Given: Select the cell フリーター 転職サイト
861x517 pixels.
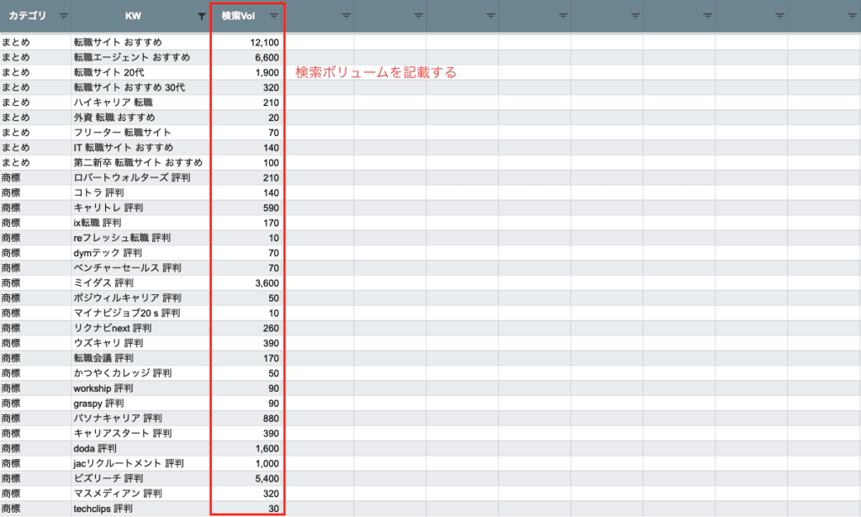Looking at the screenshot, I should (140, 132).
